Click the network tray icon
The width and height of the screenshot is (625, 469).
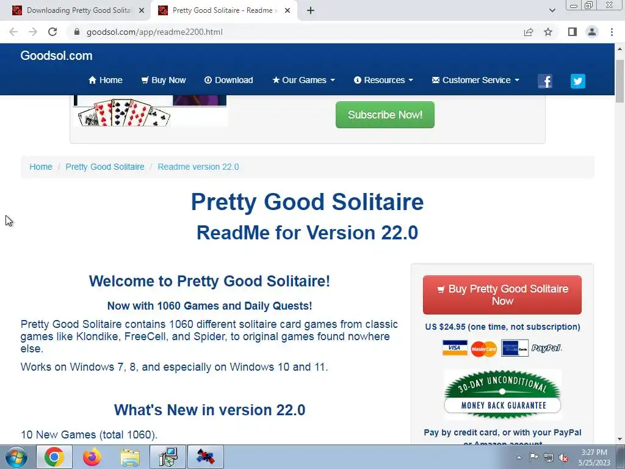(x=549, y=457)
